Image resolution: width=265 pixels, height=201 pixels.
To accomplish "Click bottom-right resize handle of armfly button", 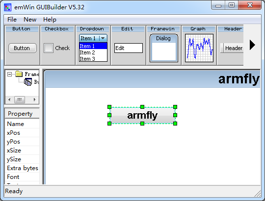I will 175,124.
